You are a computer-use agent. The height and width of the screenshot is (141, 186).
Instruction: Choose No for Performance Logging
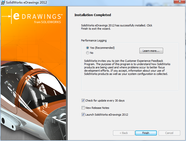[88, 53]
